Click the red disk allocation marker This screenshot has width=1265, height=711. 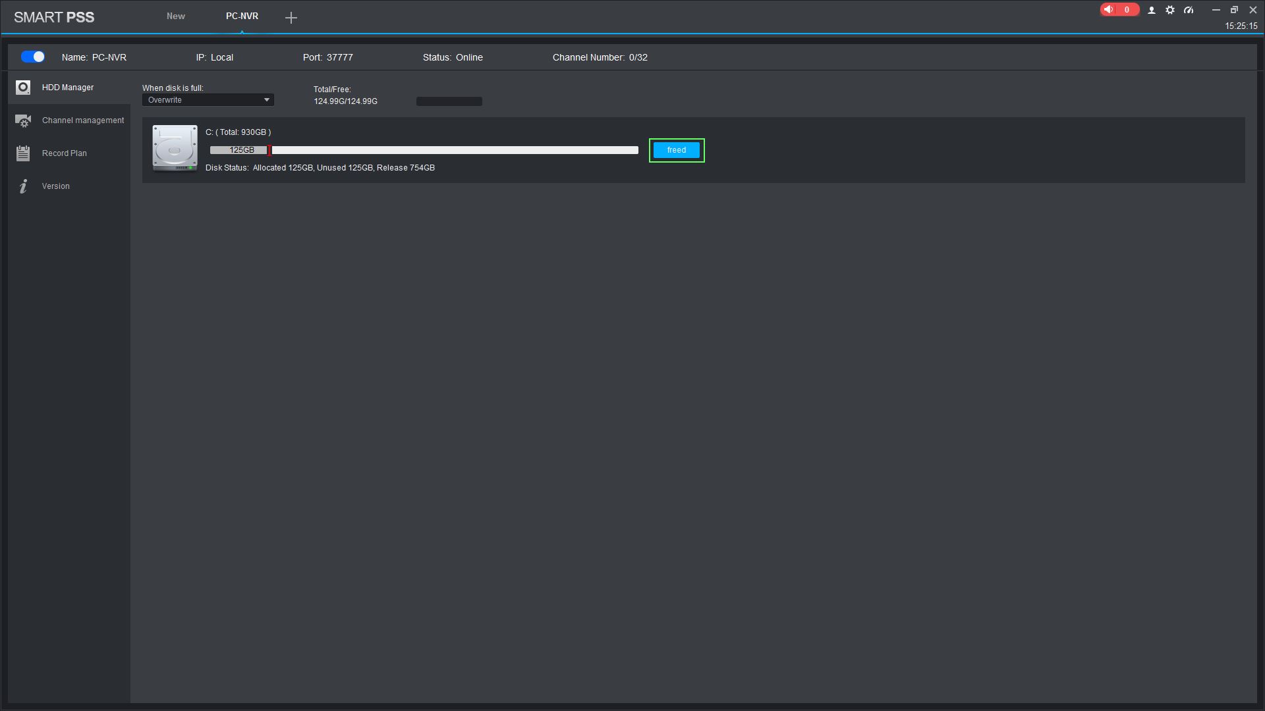click(269, 150)
